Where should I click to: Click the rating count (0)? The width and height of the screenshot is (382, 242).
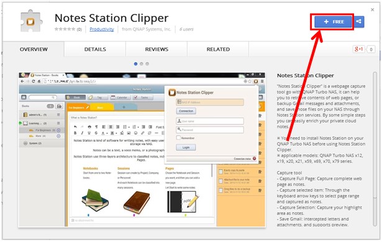click(x=79, y=29)
